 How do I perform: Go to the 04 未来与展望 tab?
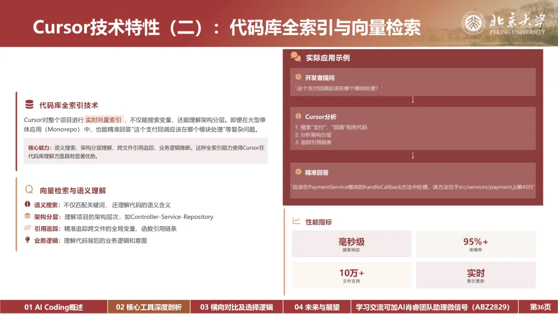317,307
